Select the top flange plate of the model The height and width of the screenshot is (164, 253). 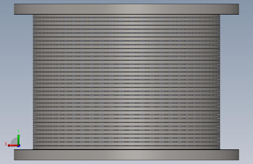coord(127,9)
